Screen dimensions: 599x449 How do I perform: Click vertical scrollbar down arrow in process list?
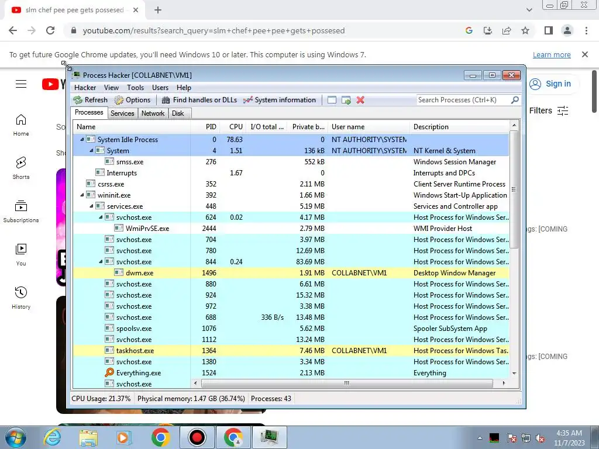pos(514,373)
